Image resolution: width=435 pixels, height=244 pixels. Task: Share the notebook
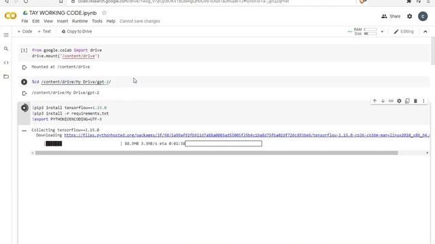391,16
